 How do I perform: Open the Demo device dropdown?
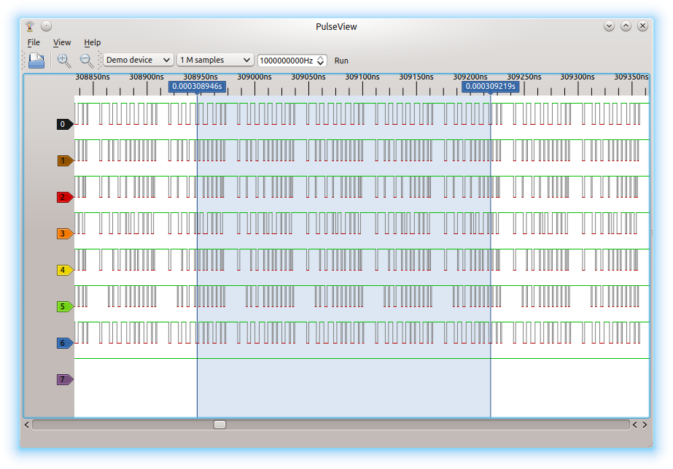pyautogui.click(x=139, y=61)
